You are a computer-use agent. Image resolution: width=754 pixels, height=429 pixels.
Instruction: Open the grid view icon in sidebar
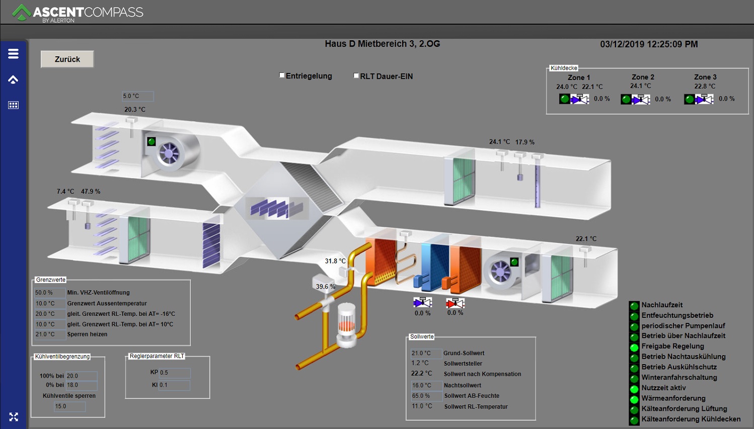click(x=14, y=105)
